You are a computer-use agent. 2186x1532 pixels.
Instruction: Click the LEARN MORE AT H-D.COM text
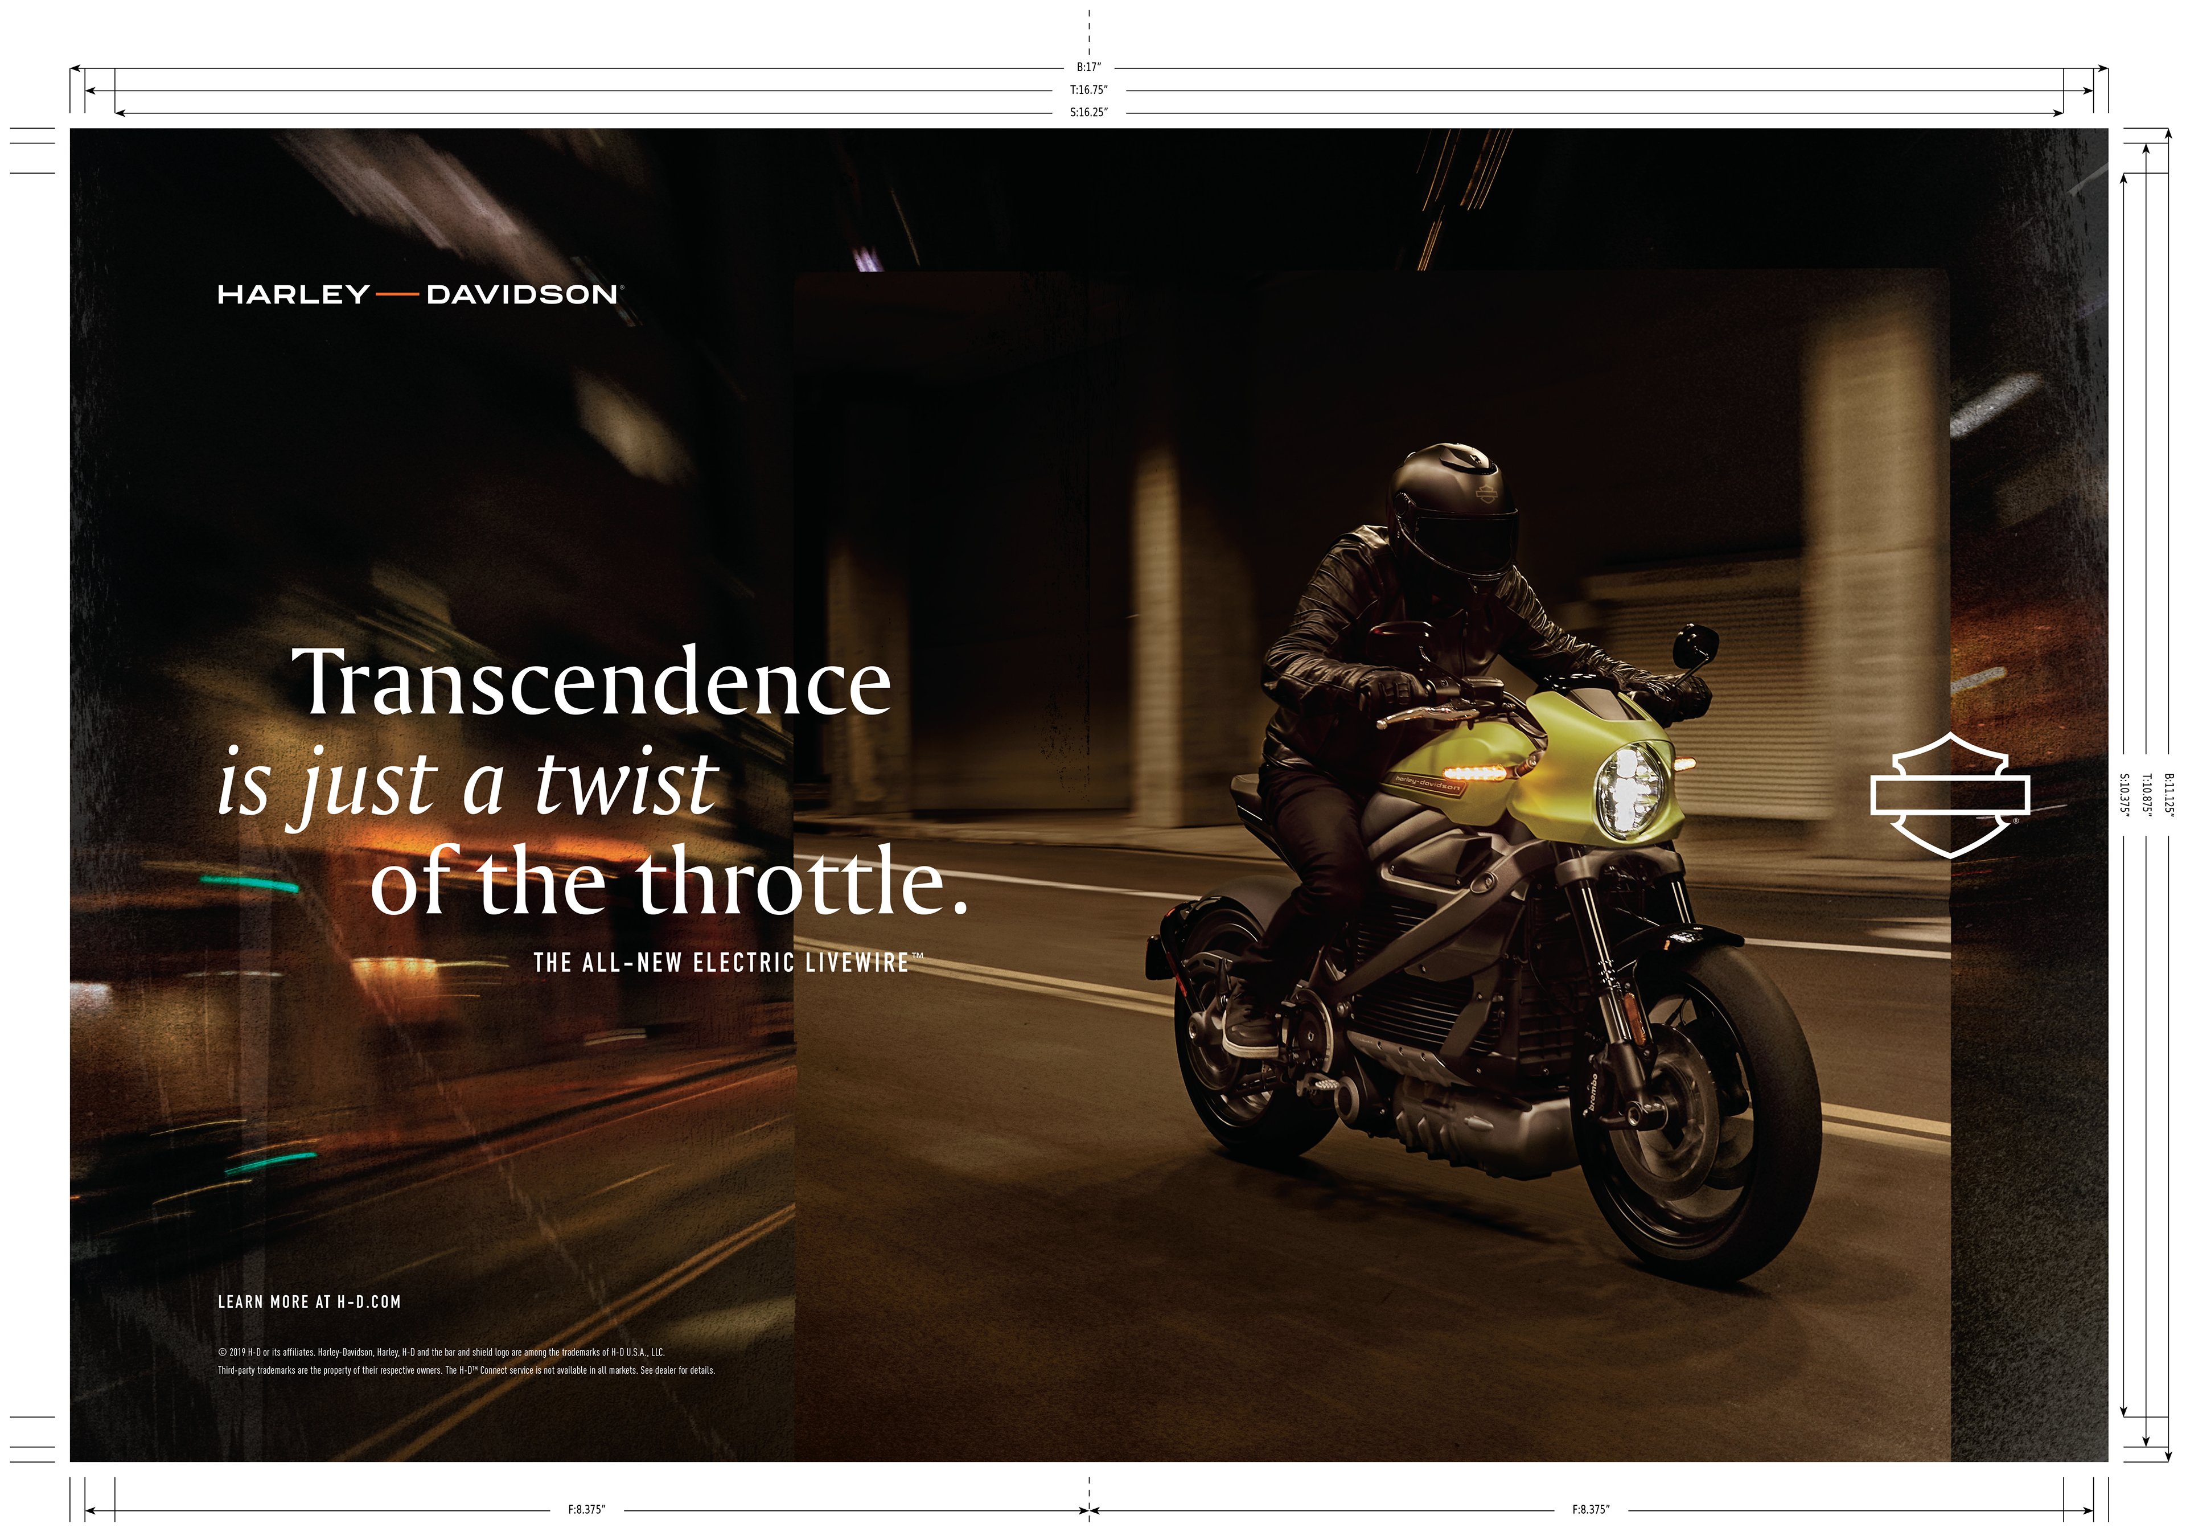(x=310, y=1301)
